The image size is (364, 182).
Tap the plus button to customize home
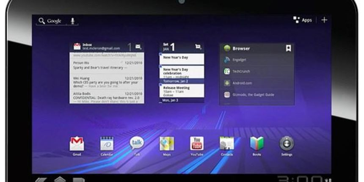[x=324, y=20]
